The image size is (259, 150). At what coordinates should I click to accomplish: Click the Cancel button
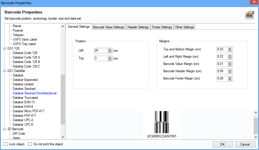pos(245,144)
